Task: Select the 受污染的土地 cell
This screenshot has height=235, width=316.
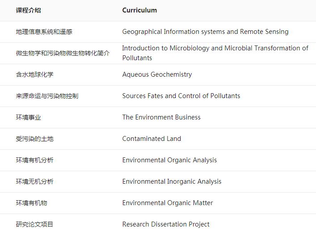Action: (34, 139)
